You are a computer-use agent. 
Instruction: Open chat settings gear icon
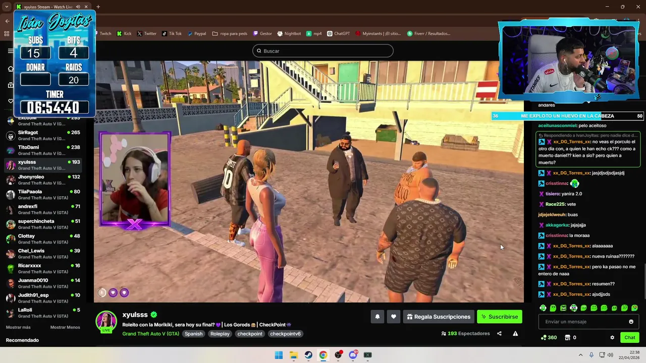612,337
